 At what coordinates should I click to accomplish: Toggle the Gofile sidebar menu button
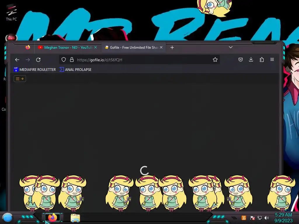tap(20, 79)
